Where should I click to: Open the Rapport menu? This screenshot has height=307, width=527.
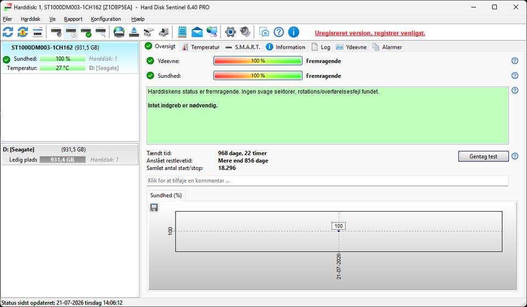(x=73, y=19)
